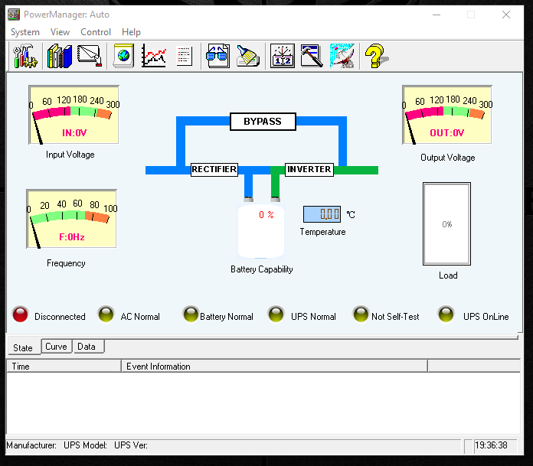Click the sunglasses document view icon
This screenshot has height=466, width=533.
[x=217, y=56]
